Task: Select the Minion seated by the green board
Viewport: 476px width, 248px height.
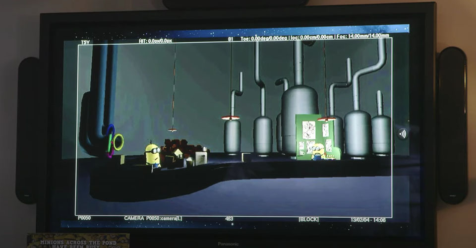Action: tap(318, 151)
